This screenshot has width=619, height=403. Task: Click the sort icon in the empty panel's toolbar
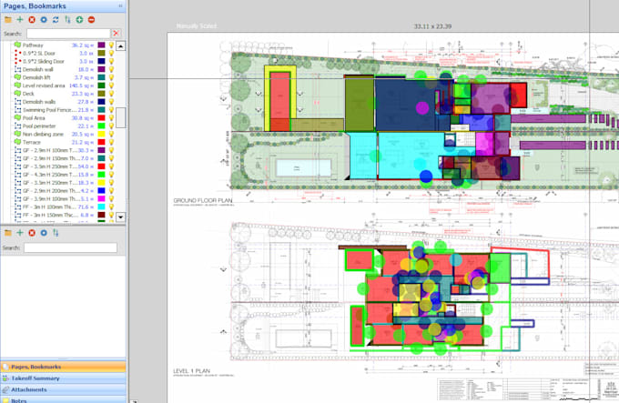point(56,233)
